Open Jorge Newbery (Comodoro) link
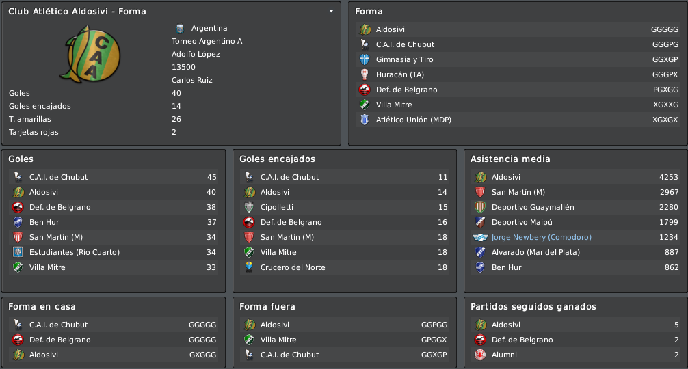Viewport: 688px width, 369px height. [x=542, y=237]
